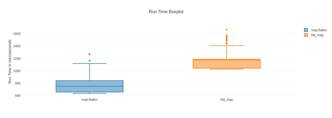Click the 1400 y-axis tick label
Viewport: 332px width, 118px height.
pyautogui.click(x=17, y=46)
